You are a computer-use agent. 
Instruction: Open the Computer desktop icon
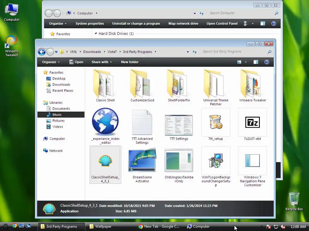coord(12,12)
